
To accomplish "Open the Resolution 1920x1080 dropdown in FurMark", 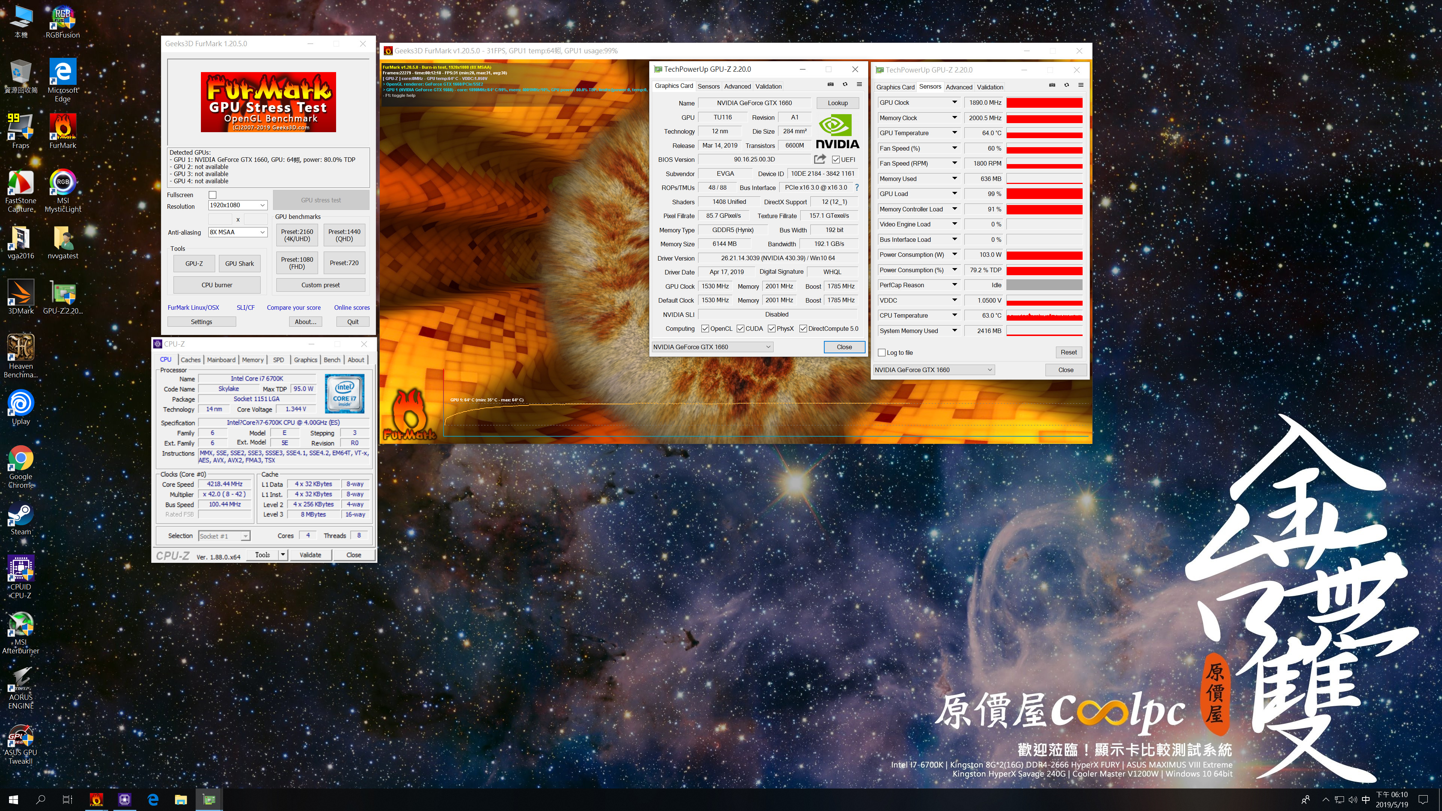I will 237,205.
